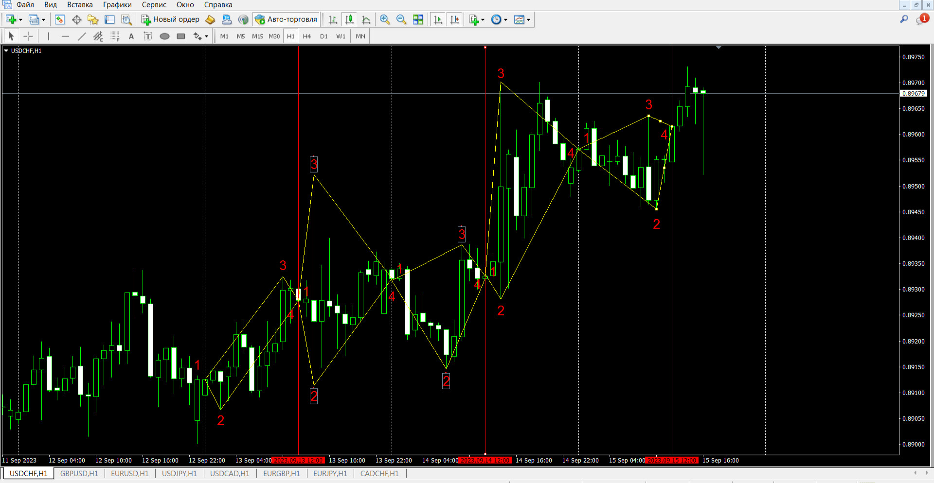Select the text 'A' tool
This screenshot has height=483, width=934.
click(x=131, y=36)
